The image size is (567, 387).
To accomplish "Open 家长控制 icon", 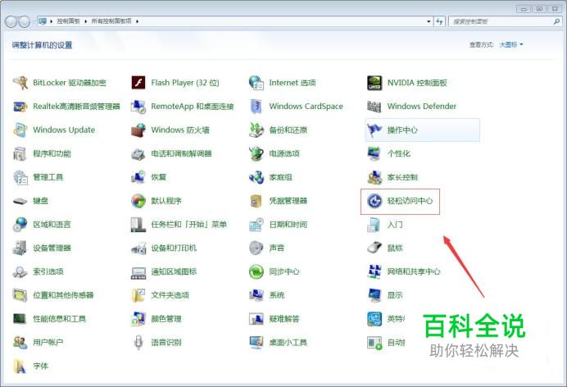I will pos(374,177).
